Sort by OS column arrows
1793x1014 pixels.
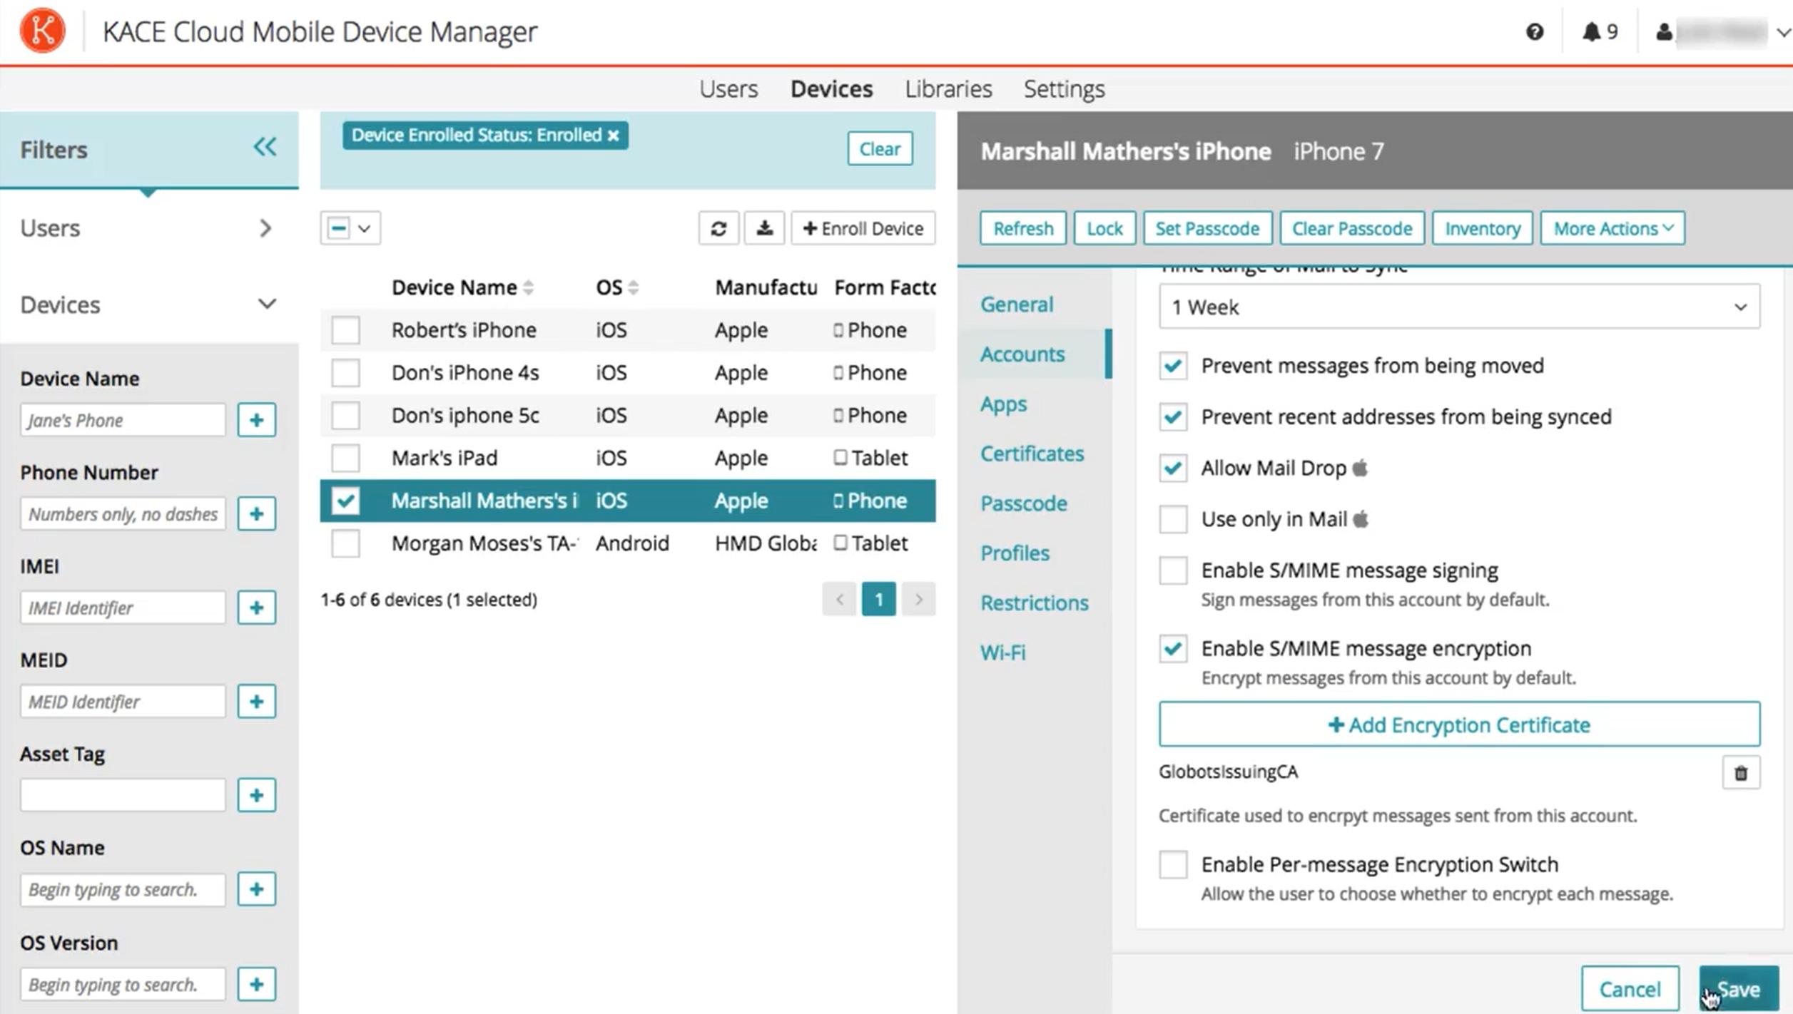click(633, 287)
